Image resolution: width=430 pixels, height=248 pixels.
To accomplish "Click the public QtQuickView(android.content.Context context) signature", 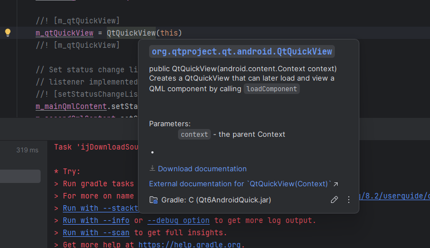I will (x=243, y=68).
